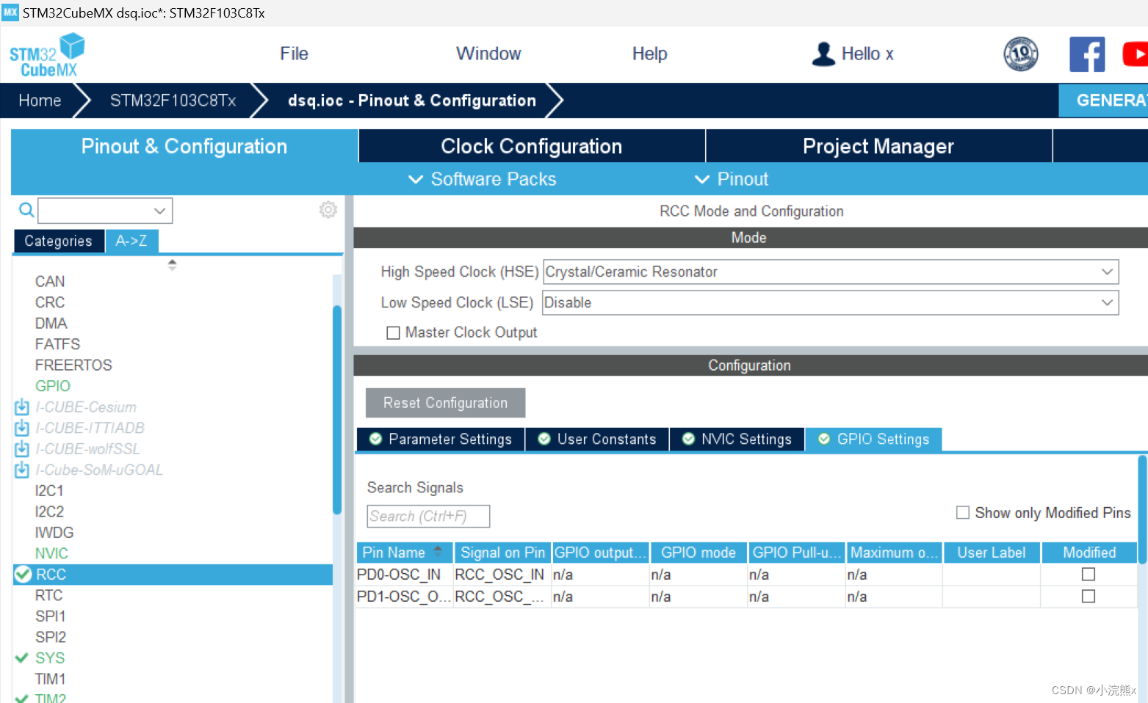Click the green check icon beside RCC
1148x703 pixels.
pyautogui.click(x=23, y=574)
